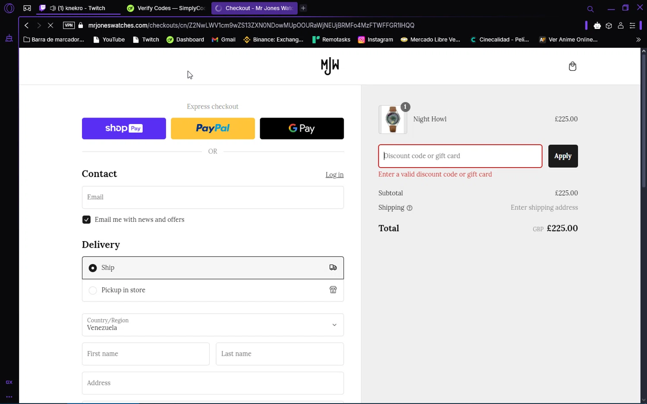Click the store icon in Pickup row
Screen dimensions: 647x404
333,290
